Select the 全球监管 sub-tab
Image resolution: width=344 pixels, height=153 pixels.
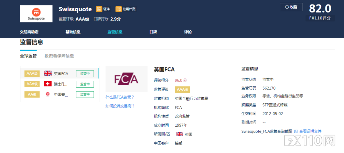tap(28, 56)
